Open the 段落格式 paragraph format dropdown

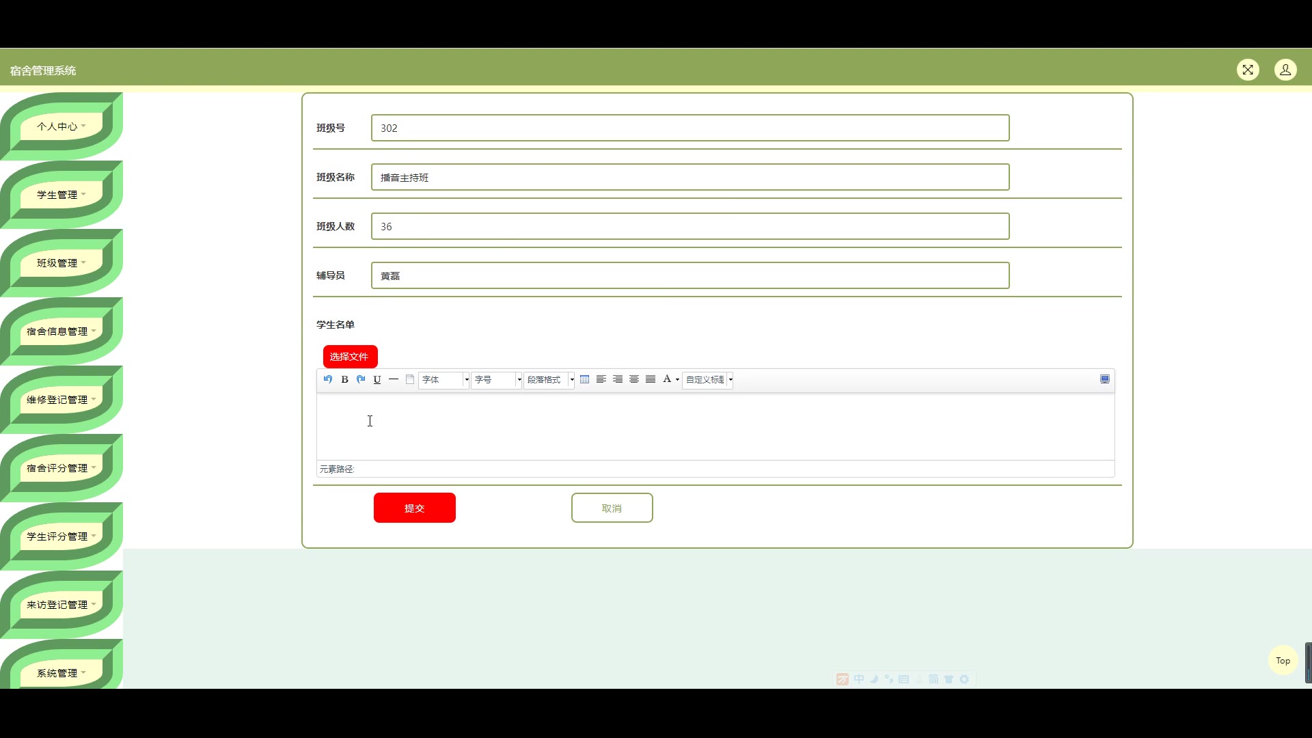(549, 380)
